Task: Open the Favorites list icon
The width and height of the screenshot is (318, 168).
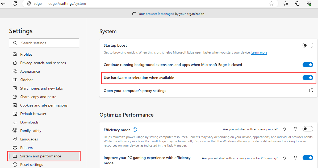Action: [286, 3]
